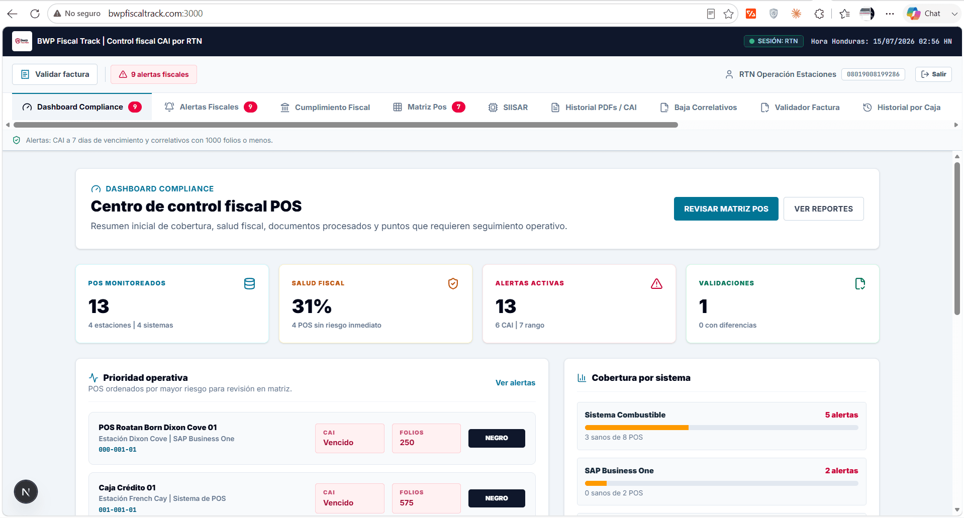
Task: Click right arrow of tab scrollbar
Action: 956,125
